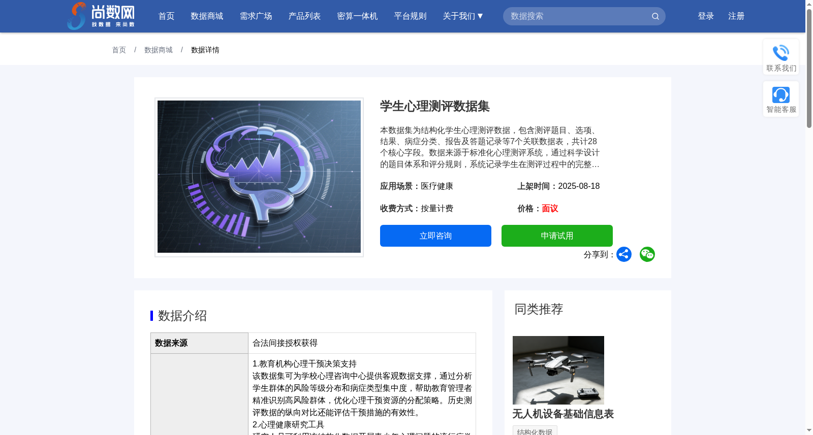Click the 结构化数据 tag
This screenshot has height=435, width=813.
[x=535, y=430]
